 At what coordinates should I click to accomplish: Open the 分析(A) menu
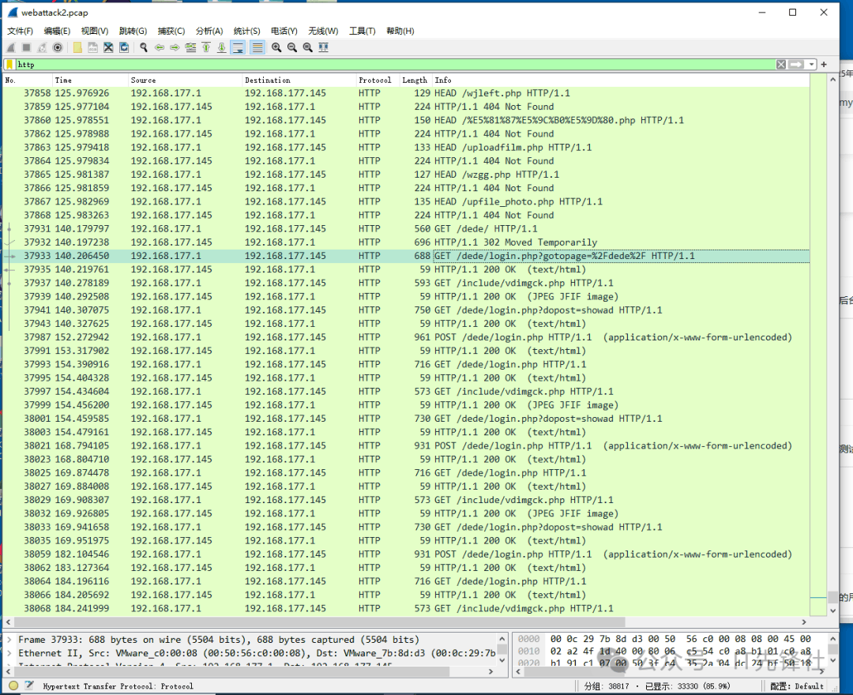click(x=209, y=31)
